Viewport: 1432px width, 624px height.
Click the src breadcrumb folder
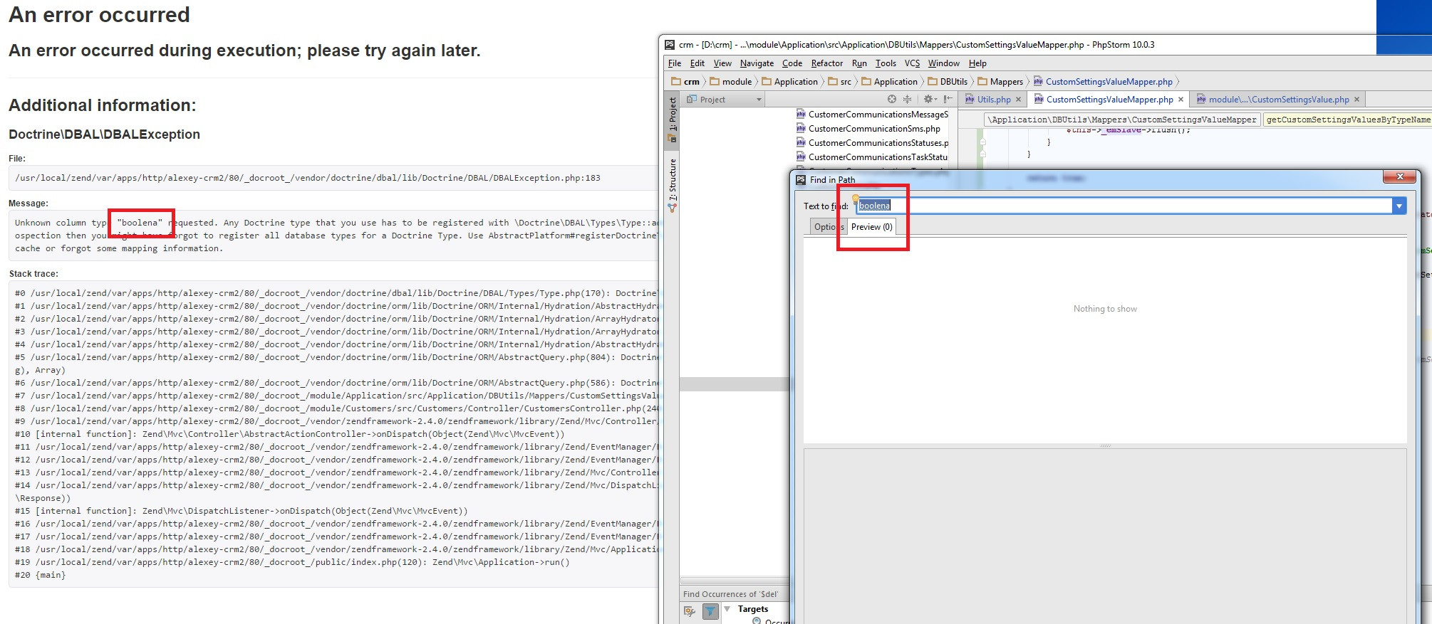(840, 82)
